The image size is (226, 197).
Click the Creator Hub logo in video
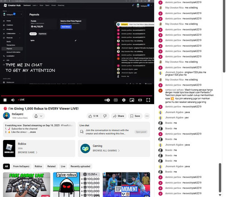[x=12, y=5]
